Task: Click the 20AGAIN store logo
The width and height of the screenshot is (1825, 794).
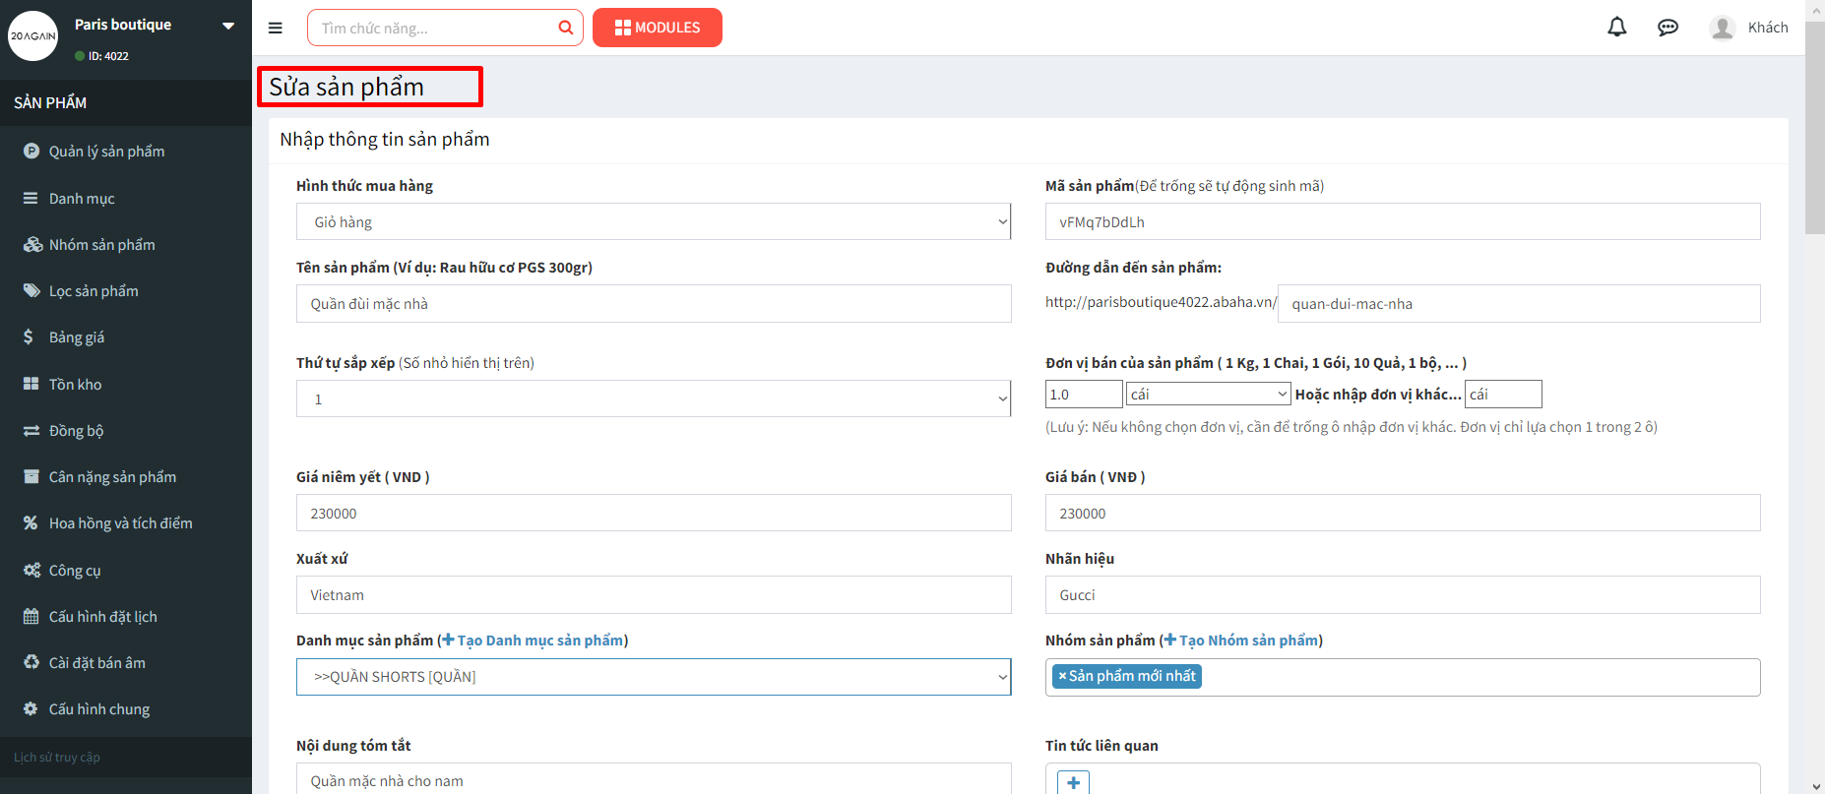Action: tap(33, 36)
